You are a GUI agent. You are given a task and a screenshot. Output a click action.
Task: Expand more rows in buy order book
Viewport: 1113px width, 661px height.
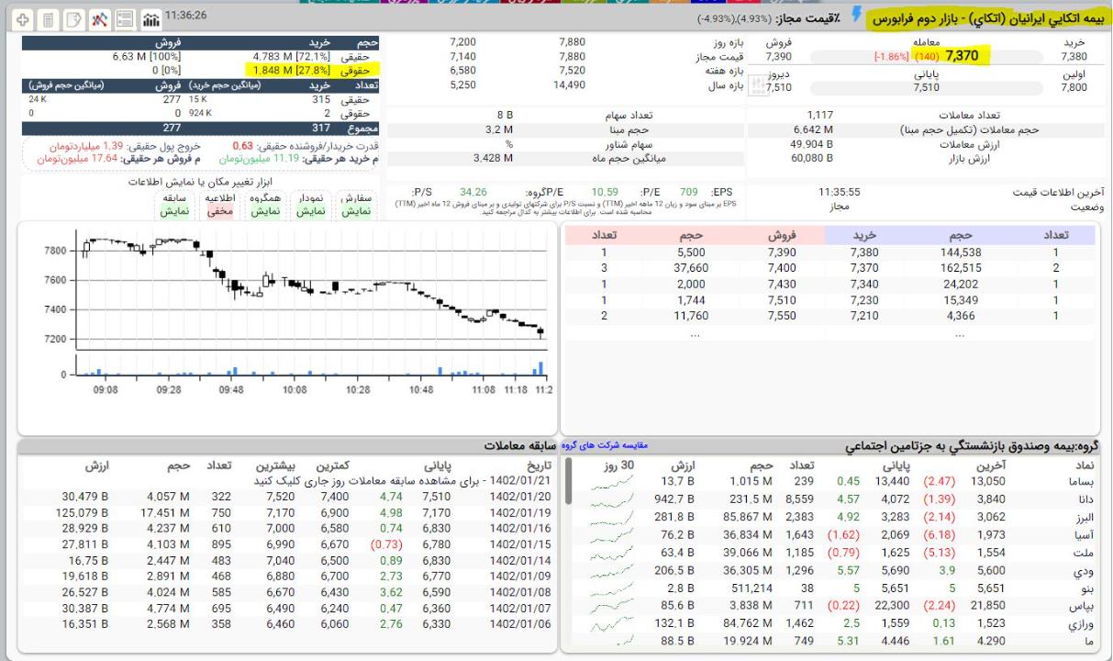(x=959, y=335)
